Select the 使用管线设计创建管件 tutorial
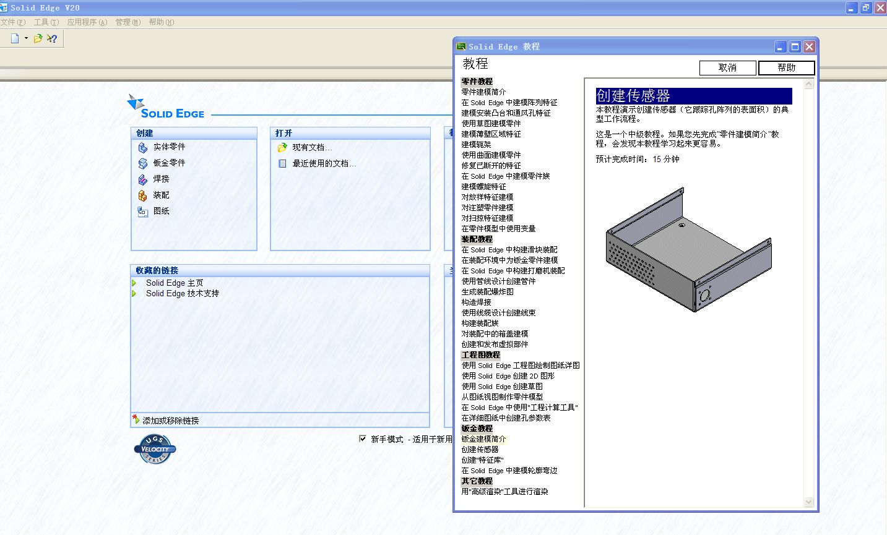887x535 pixels. (498, 281)
